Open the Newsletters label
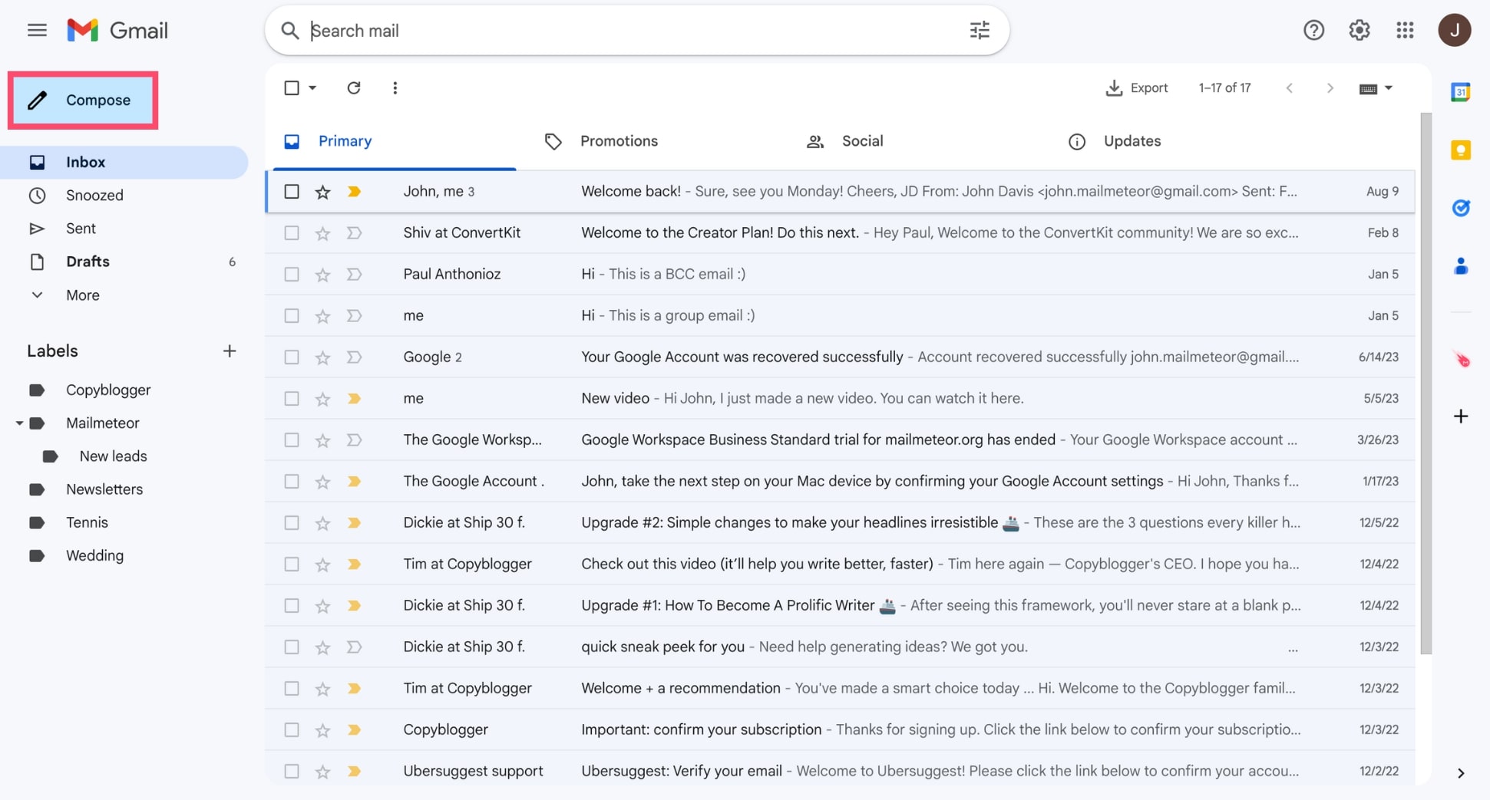 [x=104, y=489]
